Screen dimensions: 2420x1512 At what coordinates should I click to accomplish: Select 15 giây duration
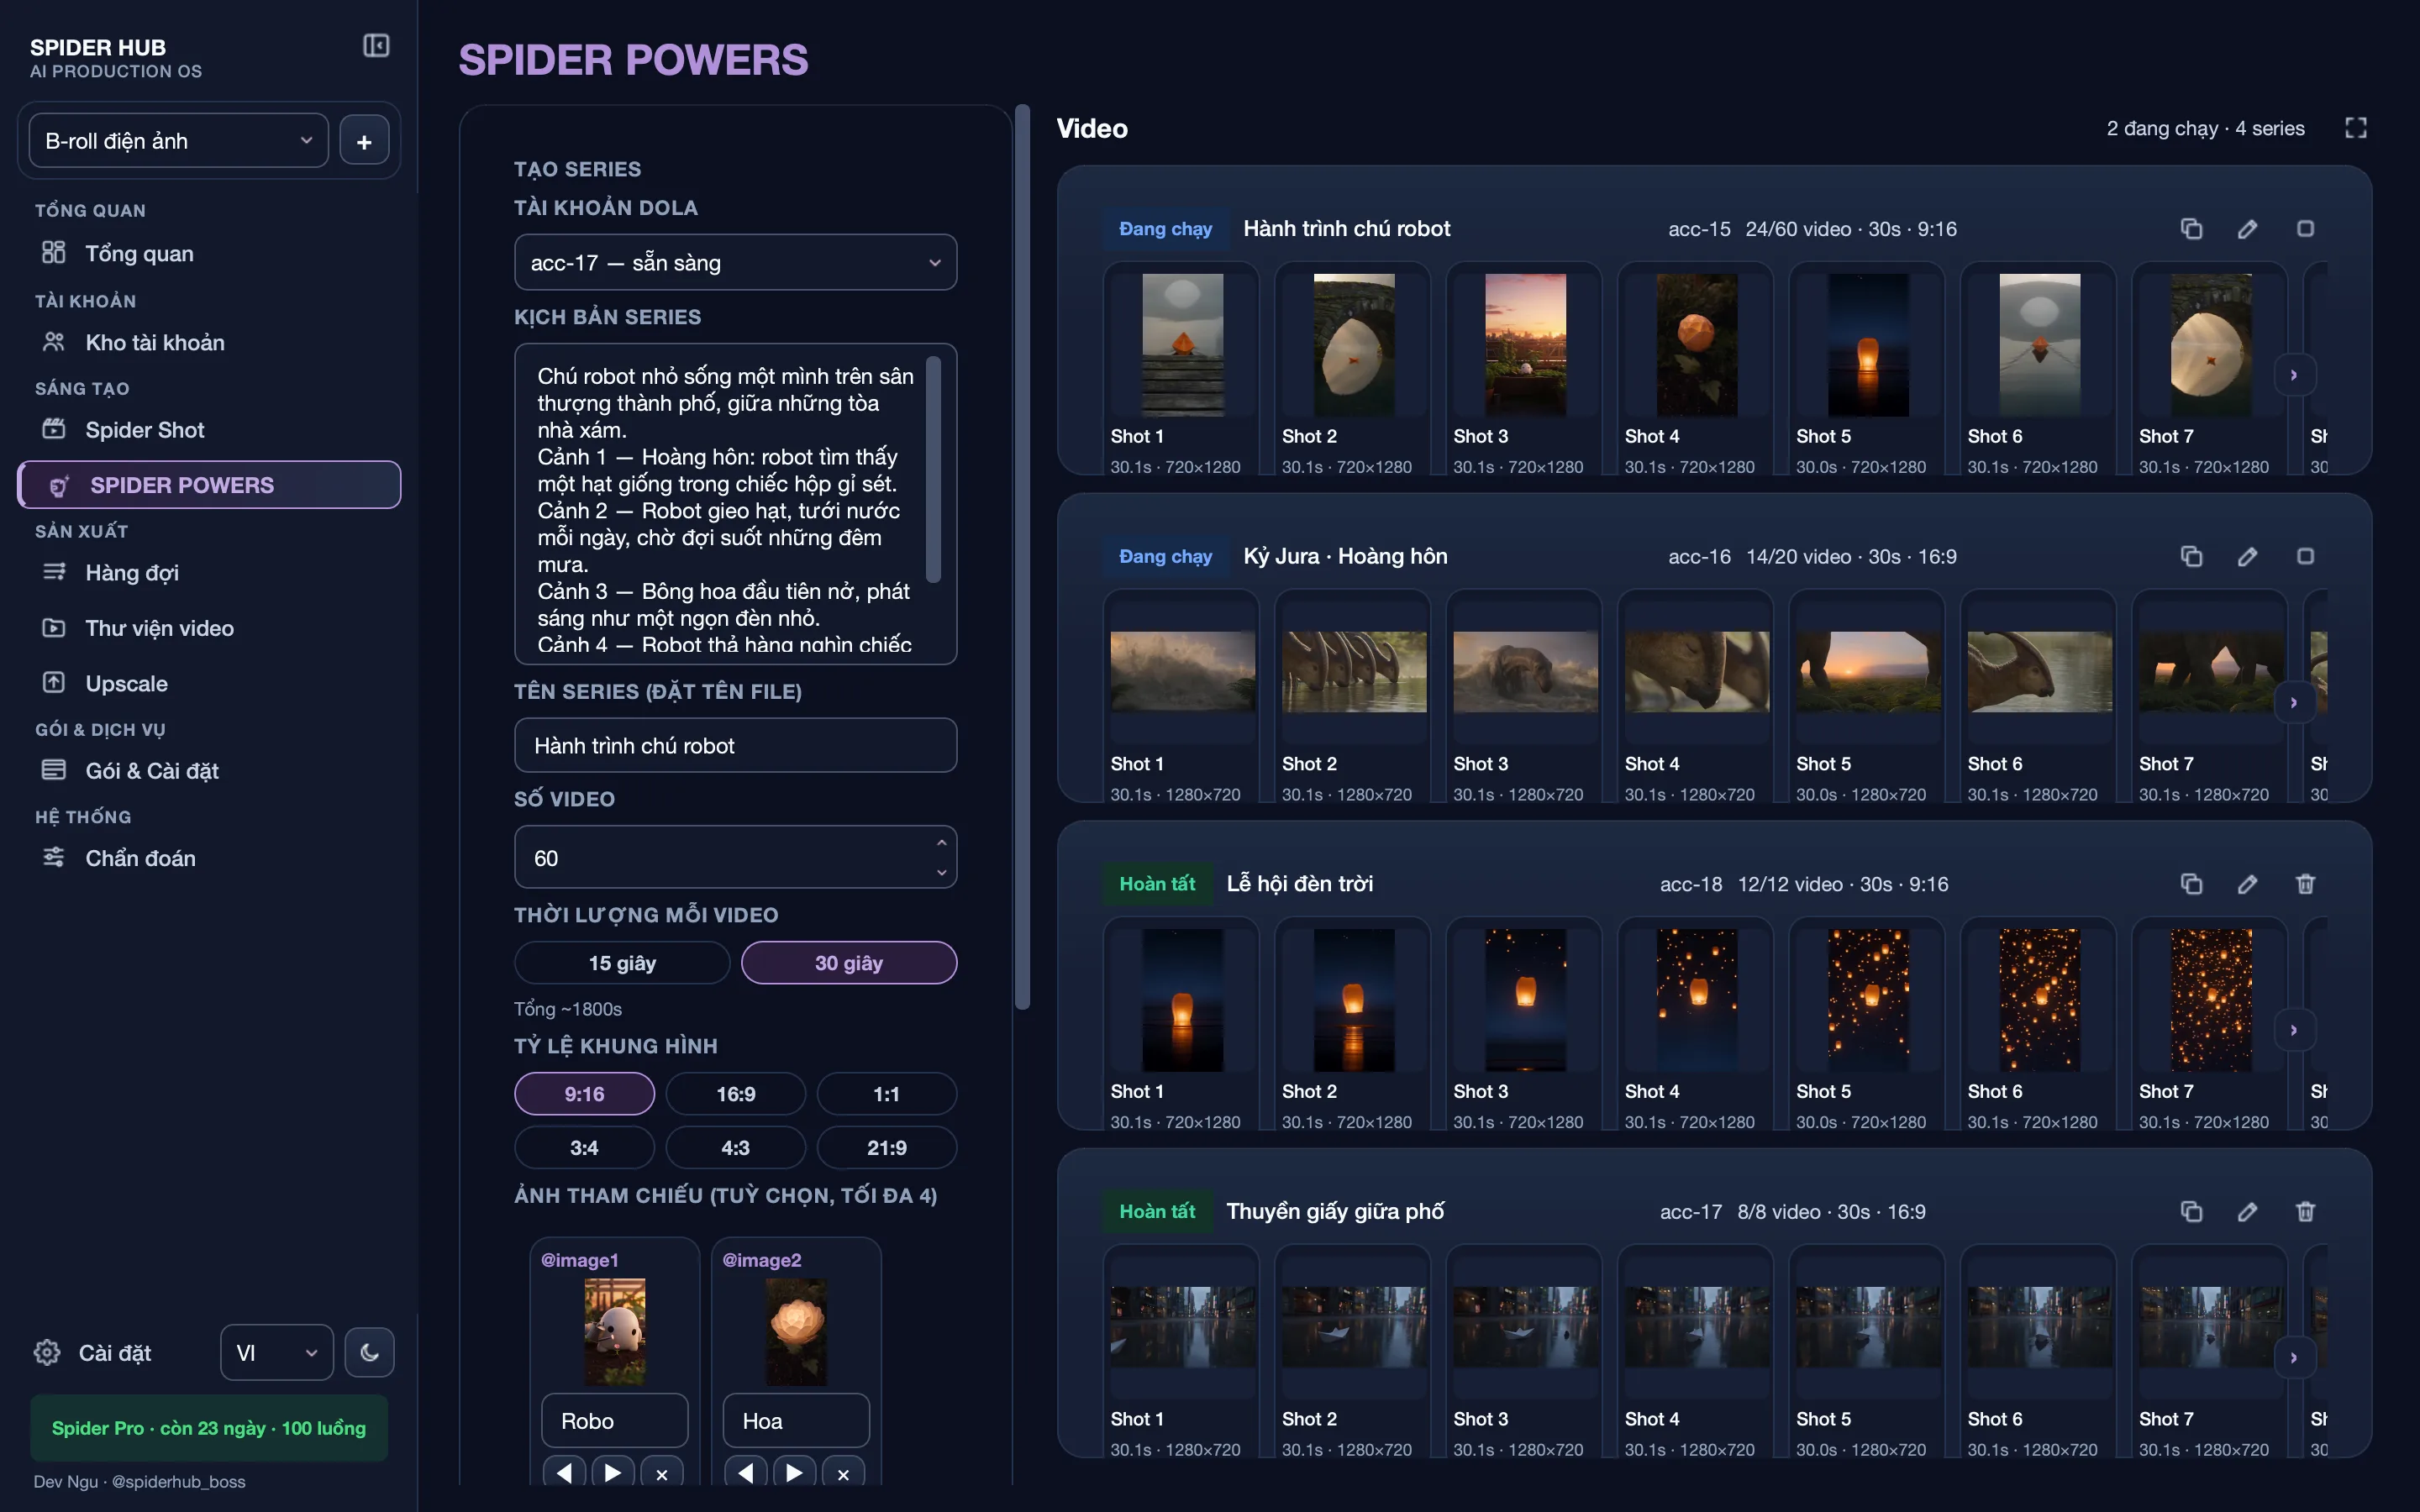[622, 963]
